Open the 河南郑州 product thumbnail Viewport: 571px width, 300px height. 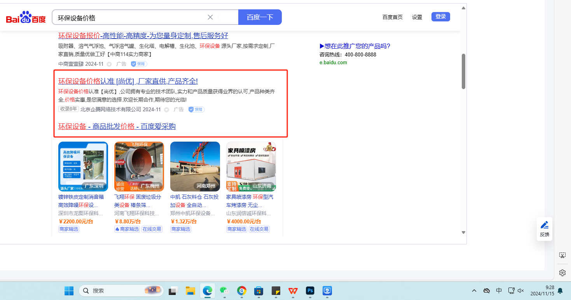(195, 167)
